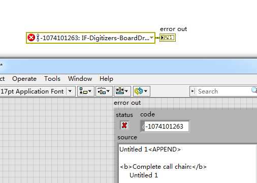Open the Distribute Objects tool
The image size is (257, 183).
104,91
